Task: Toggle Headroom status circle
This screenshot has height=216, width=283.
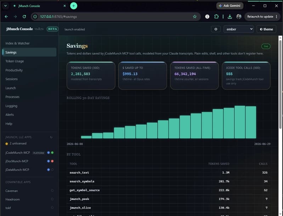Action: [x=52, y=199]
